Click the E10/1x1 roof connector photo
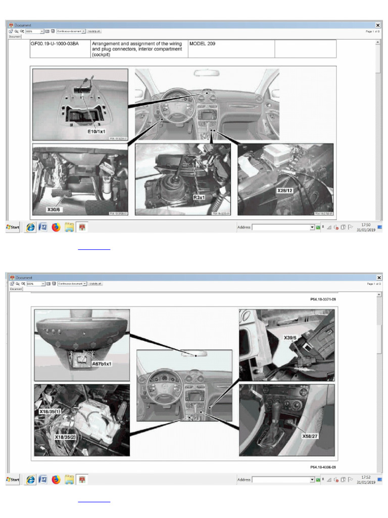 80,104
